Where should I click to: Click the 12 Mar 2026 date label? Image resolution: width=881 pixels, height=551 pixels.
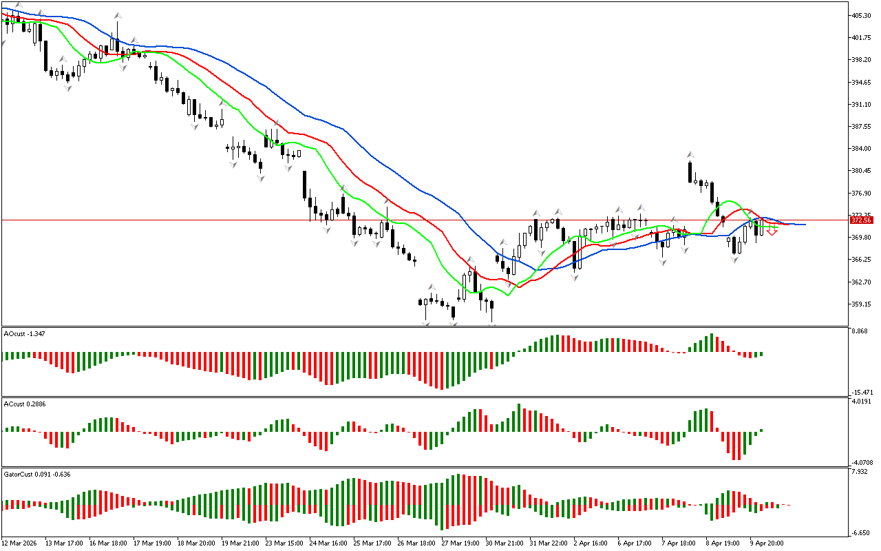(21, 543)
